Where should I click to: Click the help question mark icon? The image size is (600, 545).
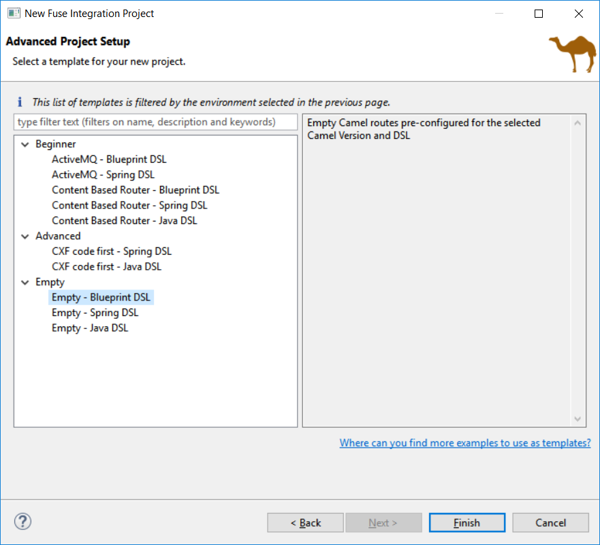(22, 522)
